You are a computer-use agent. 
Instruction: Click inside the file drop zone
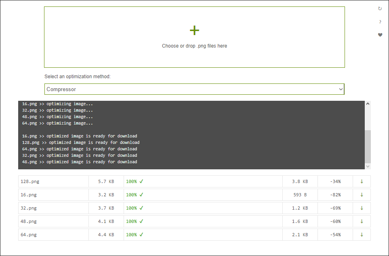click(x=194, y=37)
